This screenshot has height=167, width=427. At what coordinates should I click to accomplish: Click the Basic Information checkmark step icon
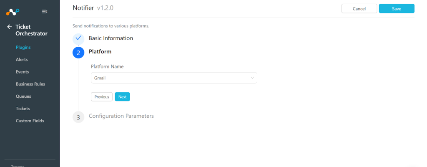pyautogui.click(x=78, y=38)
